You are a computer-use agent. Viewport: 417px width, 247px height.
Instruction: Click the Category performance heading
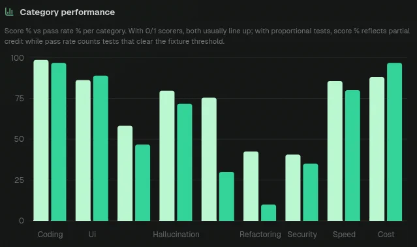coord(67,12)
